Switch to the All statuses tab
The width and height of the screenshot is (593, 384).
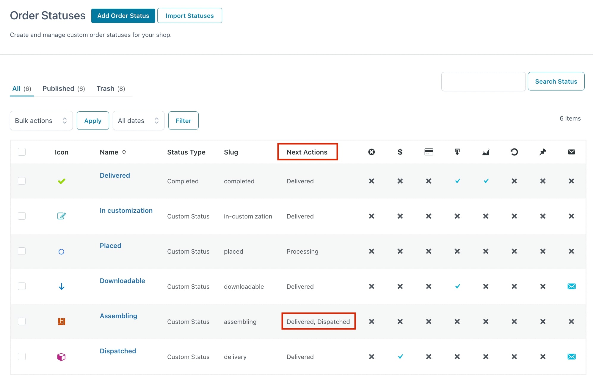22,89
